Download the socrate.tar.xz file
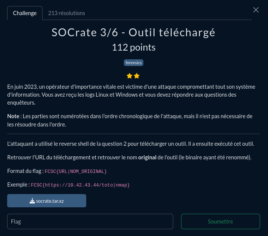This screenshot has width=268, height=236. [x=47, y=201]
